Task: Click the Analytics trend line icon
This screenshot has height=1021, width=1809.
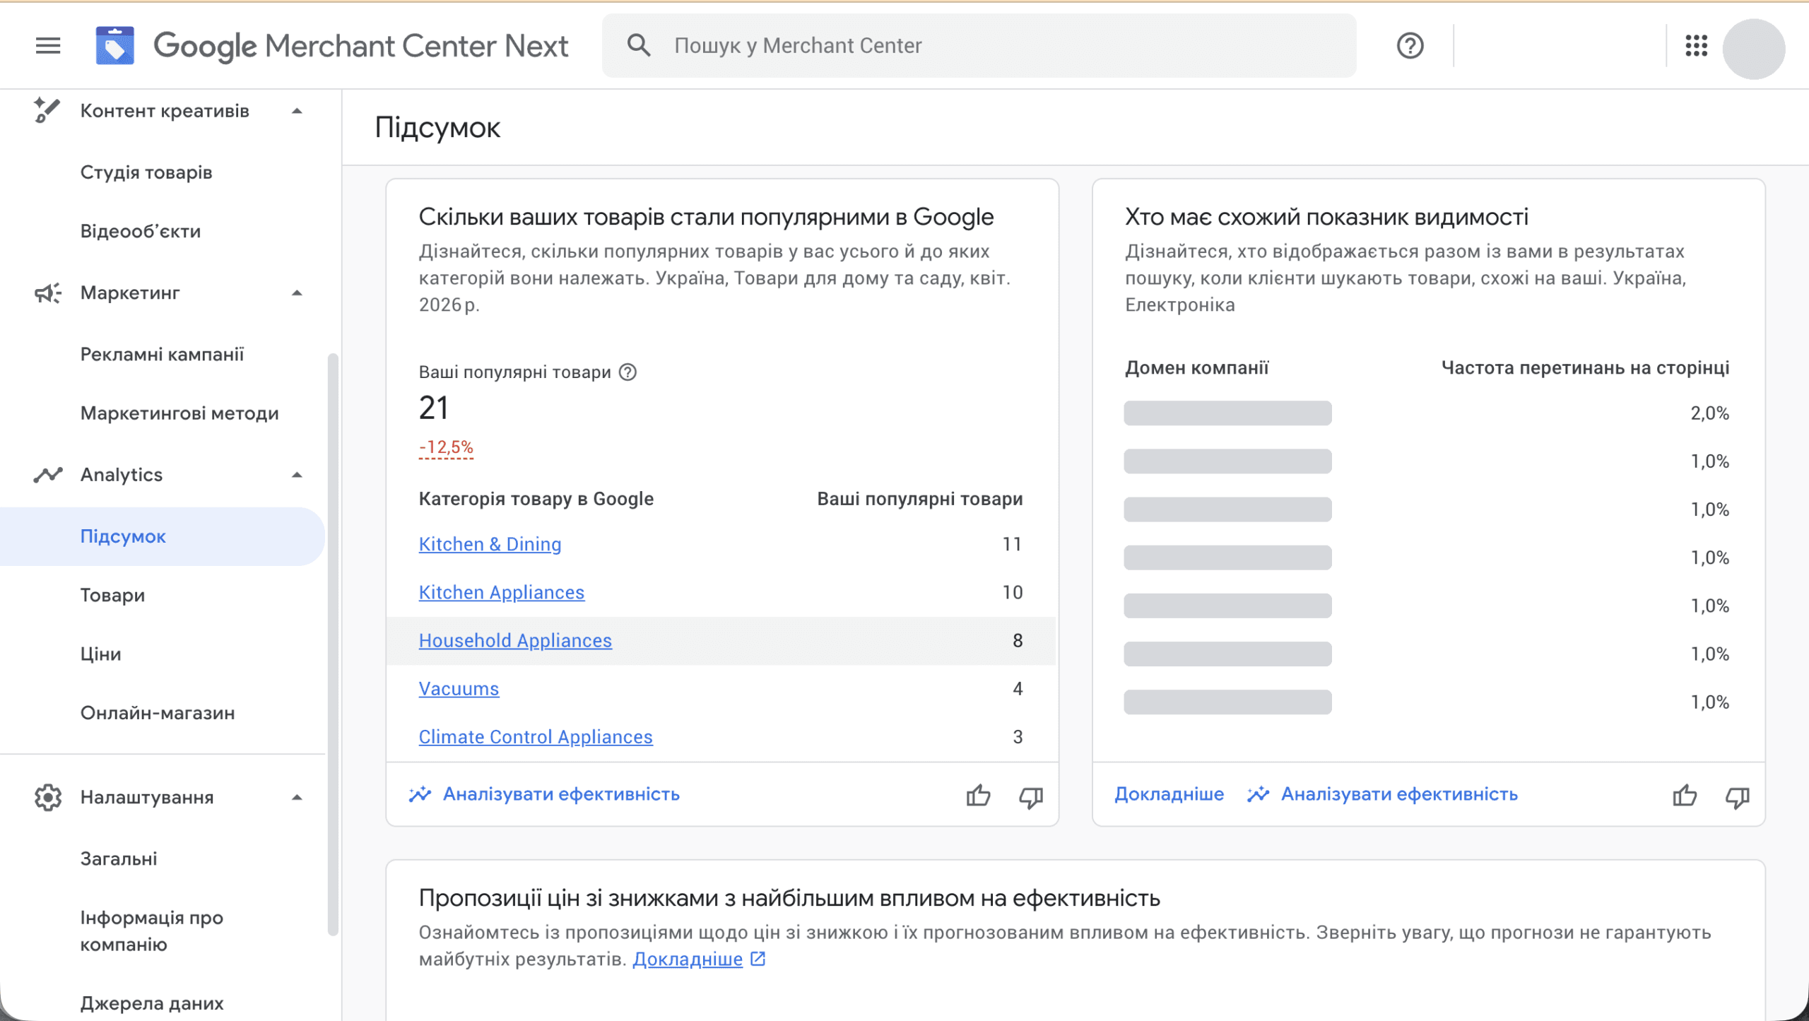Action: [x=47, y=474]
